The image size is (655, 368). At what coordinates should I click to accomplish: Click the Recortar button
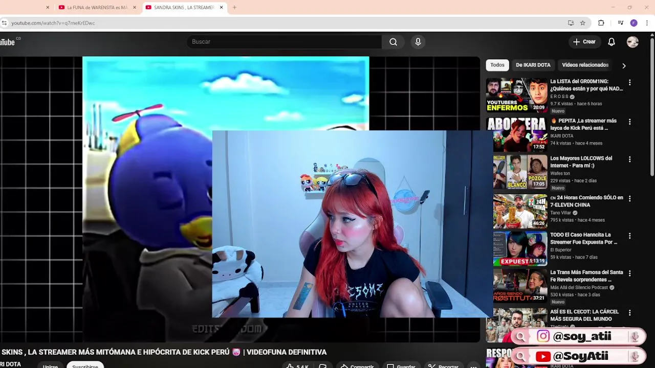tap(443, 366)
